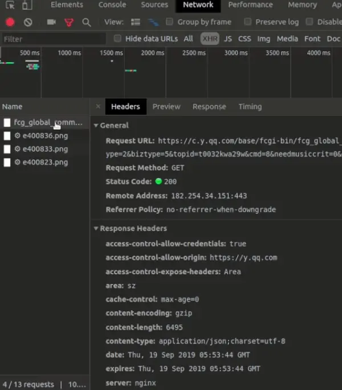The width and height of the screenshot is (342, 390).
Task: Click the 2000 ms mark on the timeline overview
Action: tap(152, 53)
